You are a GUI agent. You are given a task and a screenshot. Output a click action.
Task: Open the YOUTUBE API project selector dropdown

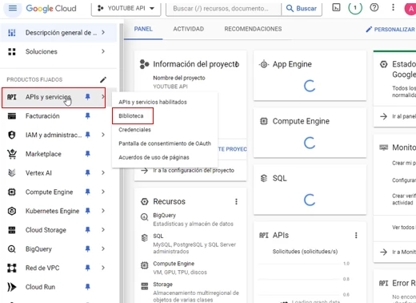click(126, 9)
